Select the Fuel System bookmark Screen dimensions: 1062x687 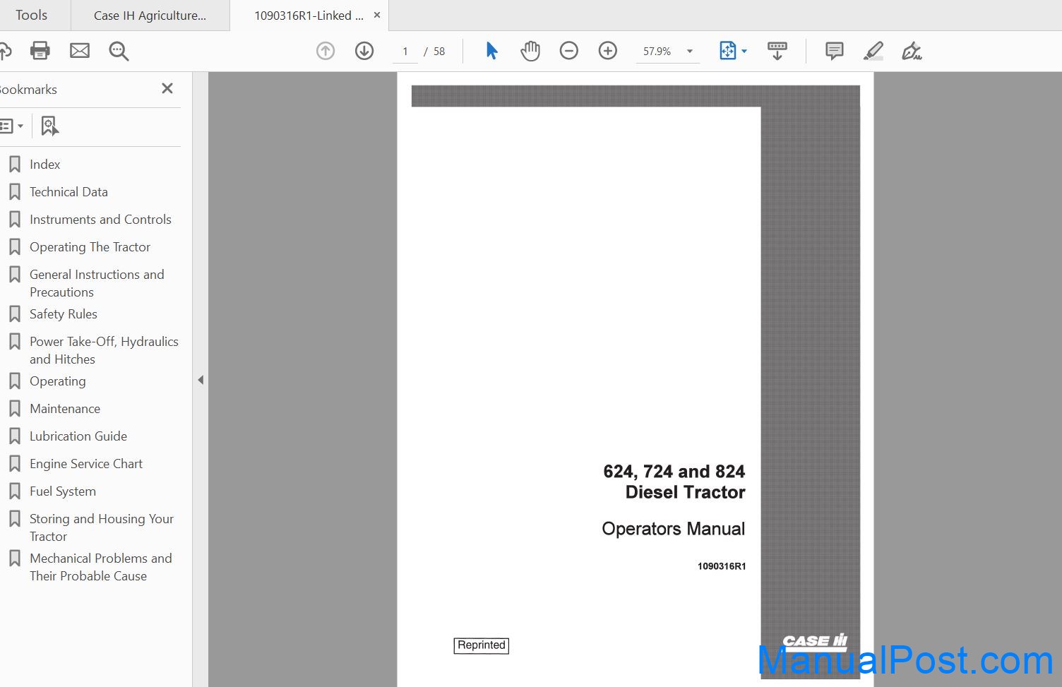[x=63, y=491]
